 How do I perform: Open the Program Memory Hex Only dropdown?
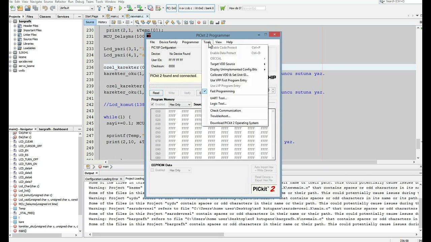[180, 105]
